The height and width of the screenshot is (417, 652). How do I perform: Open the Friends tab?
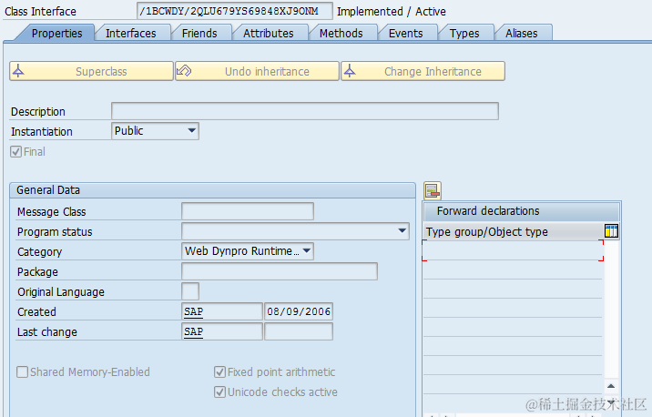(199, 34)
